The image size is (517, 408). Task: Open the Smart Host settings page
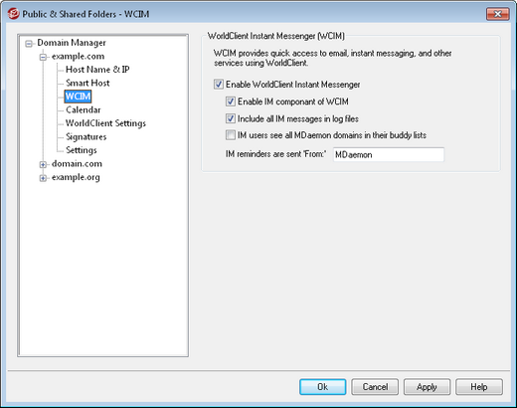point(87,83)
